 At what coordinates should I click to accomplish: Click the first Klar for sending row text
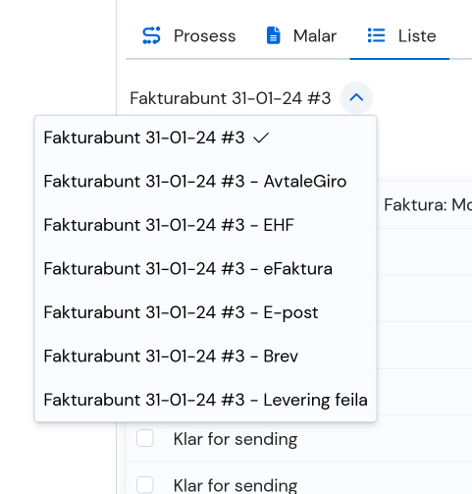[x=236, y=439]
